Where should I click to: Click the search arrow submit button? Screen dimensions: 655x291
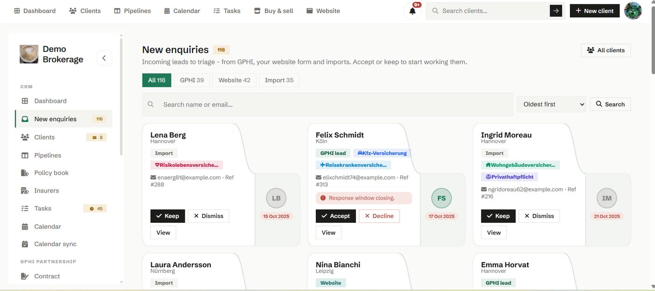tap(556, 11)
